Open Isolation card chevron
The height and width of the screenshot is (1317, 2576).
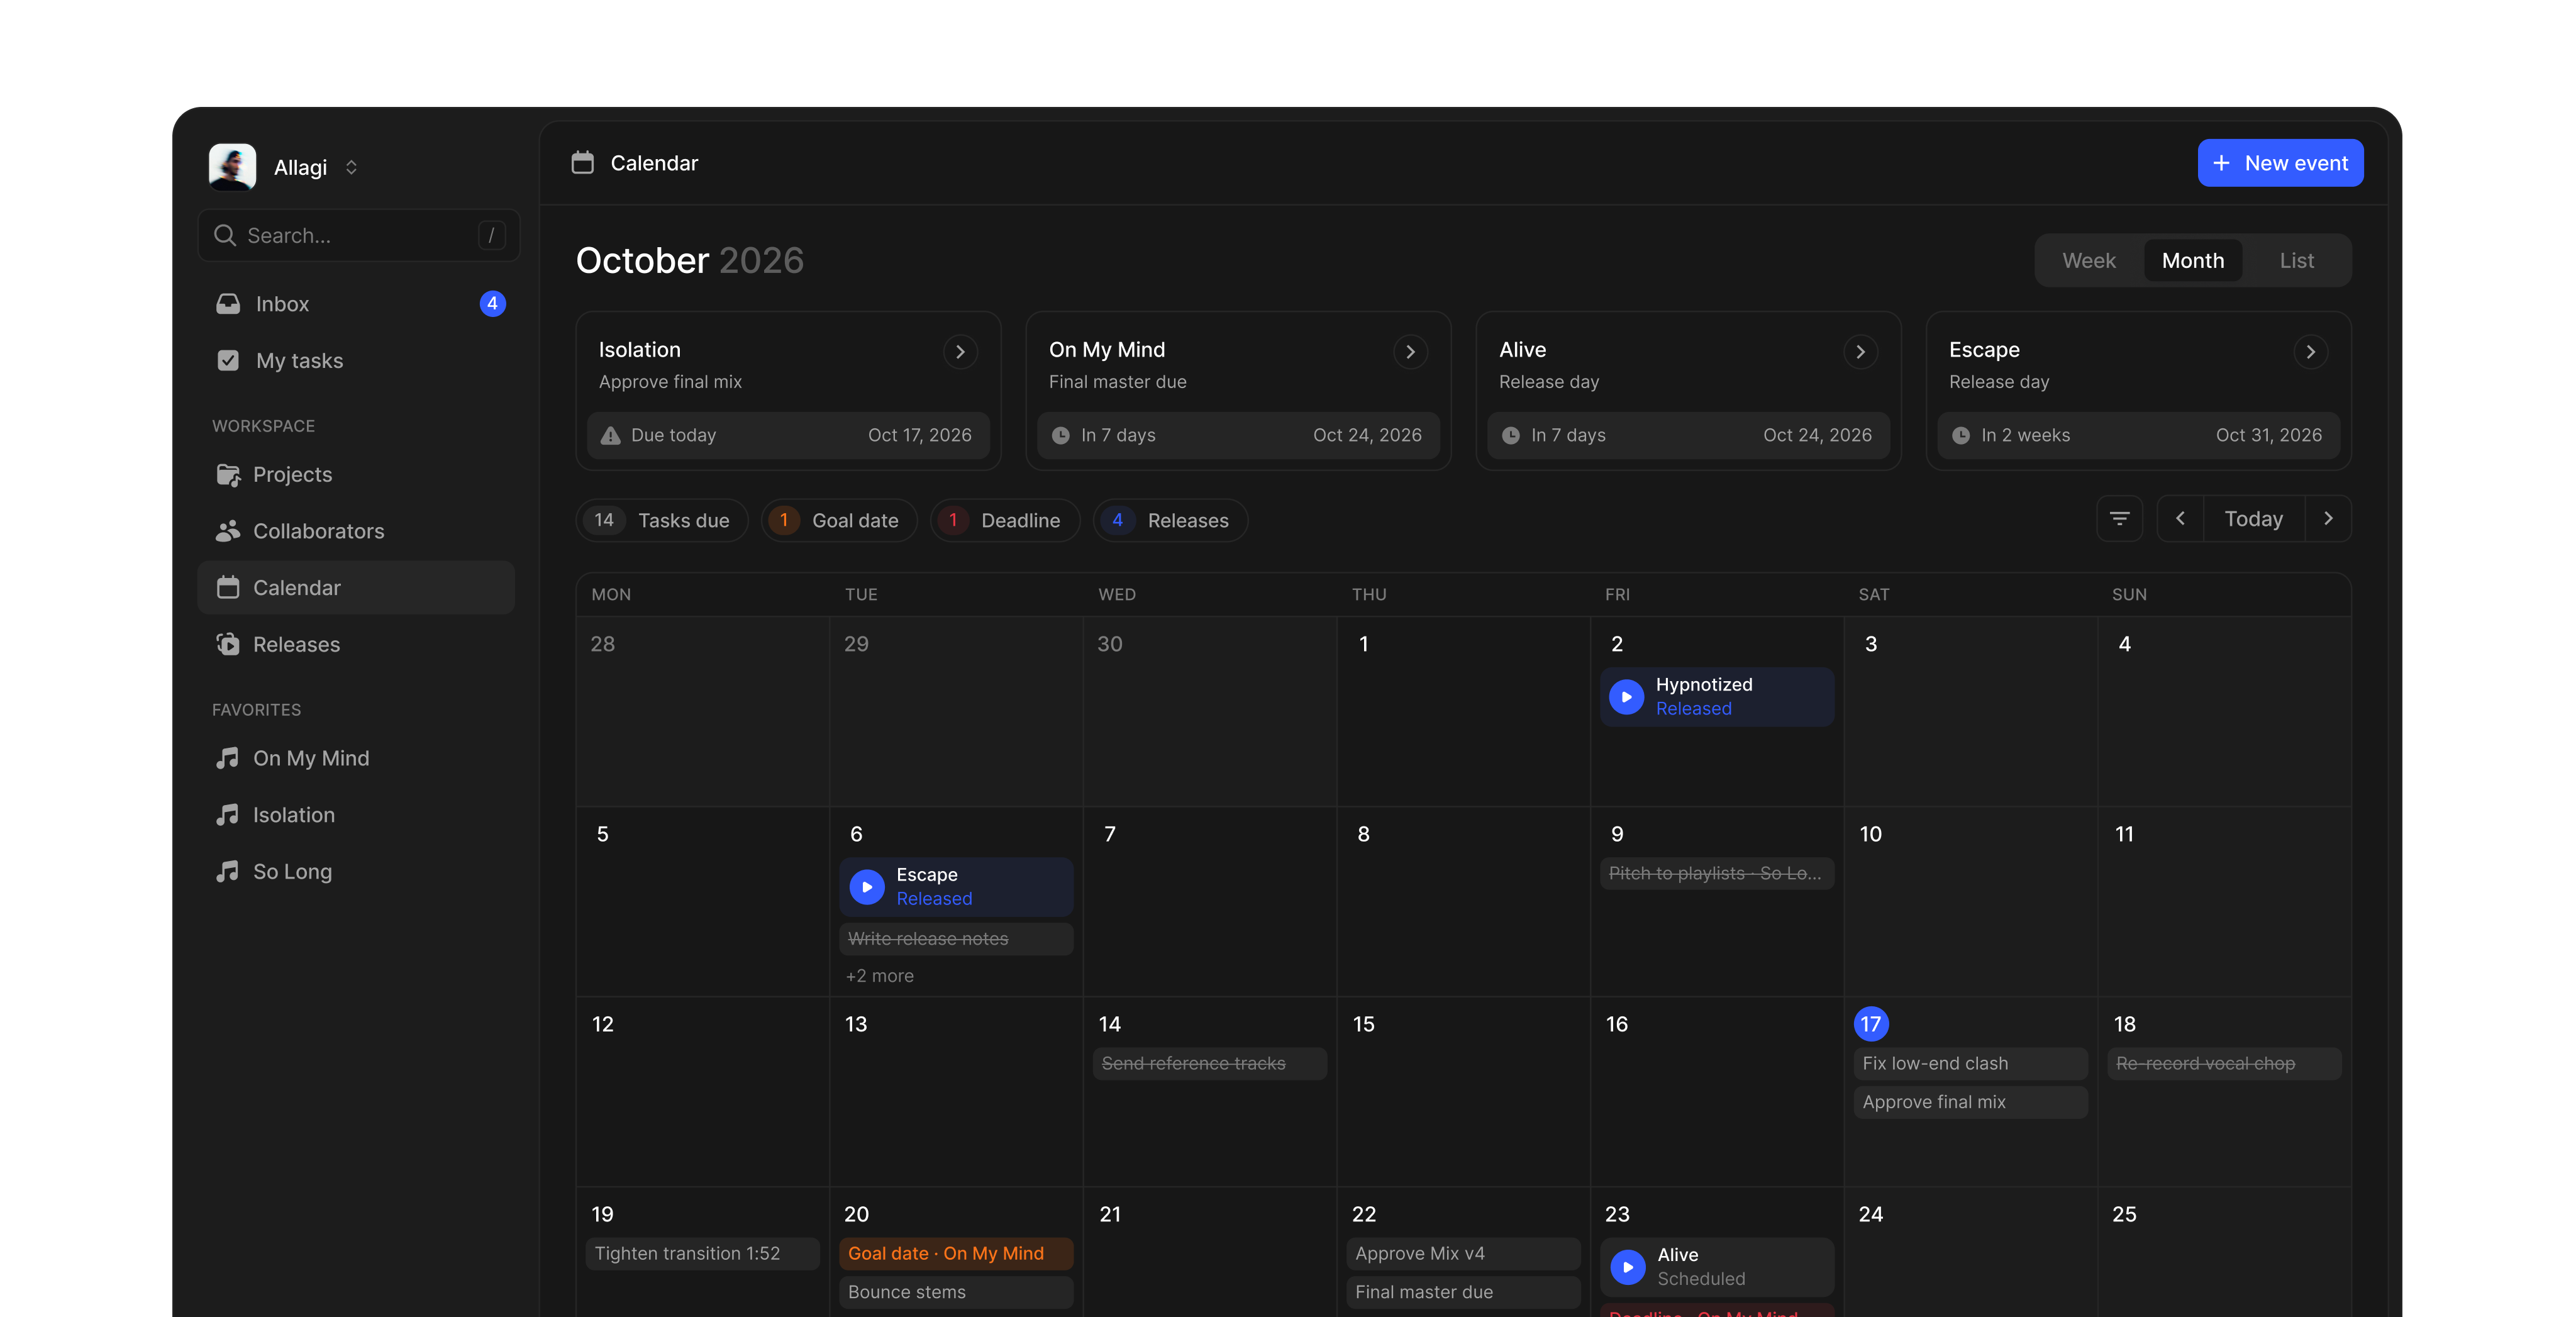click(x=960, y=351)
